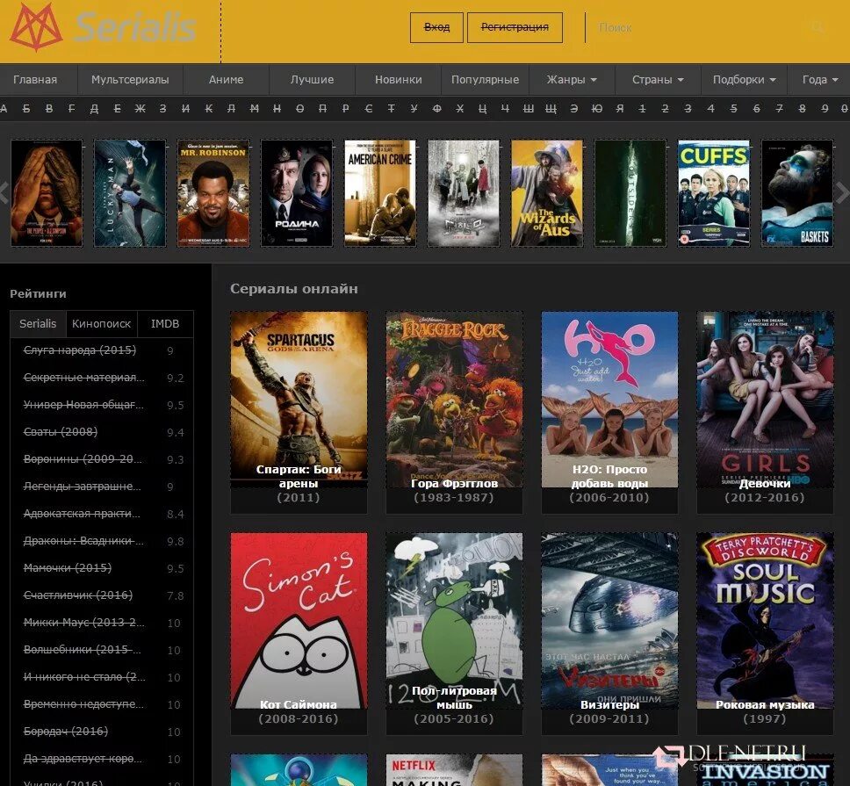Filter by letter Я in alphabet bar
This screenshot has height=786, width=850.
tap(620, 108)
